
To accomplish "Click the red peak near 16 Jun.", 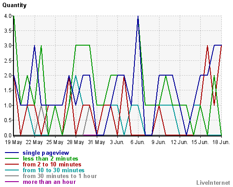I will click(x=207, y=46).
